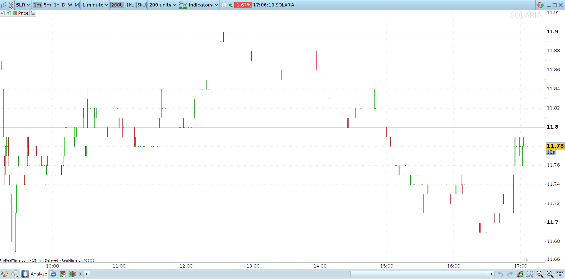Viewport: 565px width, 279px height.
Task: Expand the 1 minute timeframe dropdown
Action: 95,5
